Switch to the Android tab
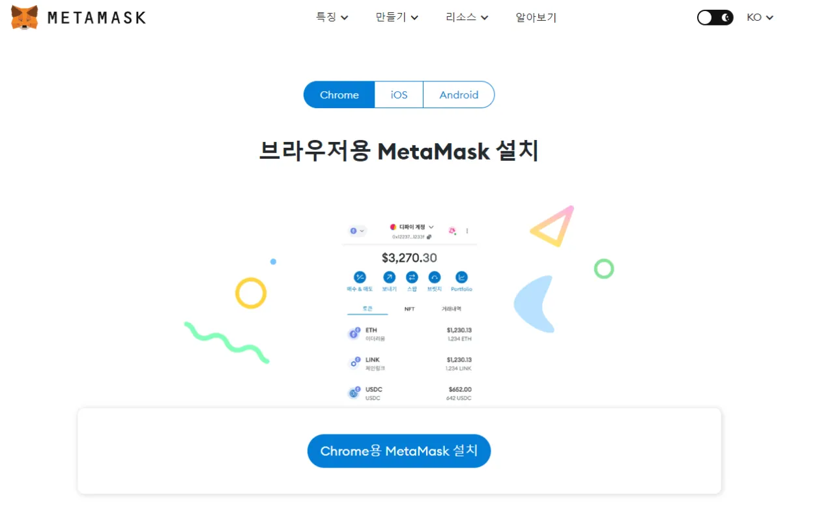Screen dimensions: 834x510 point(459,94)
